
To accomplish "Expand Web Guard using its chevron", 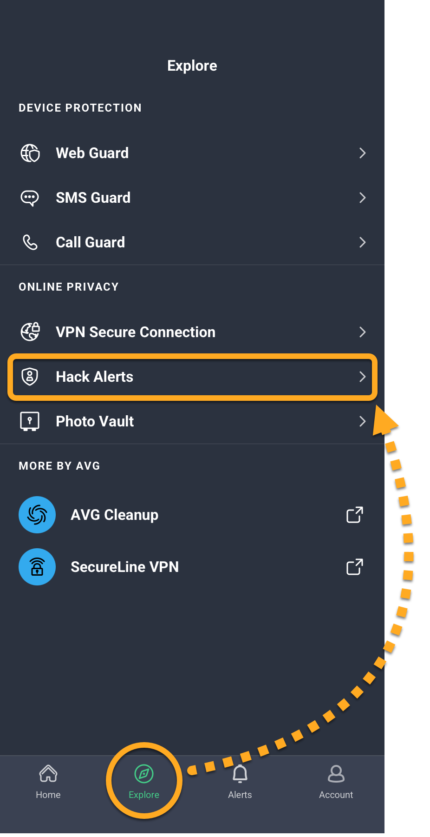I will pos(363,153).
